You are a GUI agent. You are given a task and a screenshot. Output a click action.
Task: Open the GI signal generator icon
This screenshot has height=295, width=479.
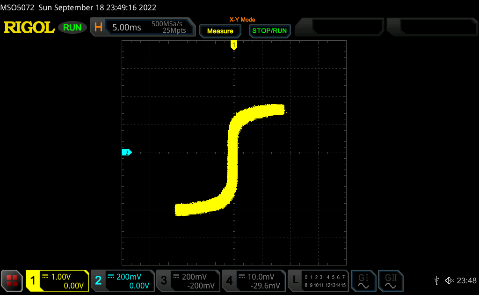click(x=363, y=280)
